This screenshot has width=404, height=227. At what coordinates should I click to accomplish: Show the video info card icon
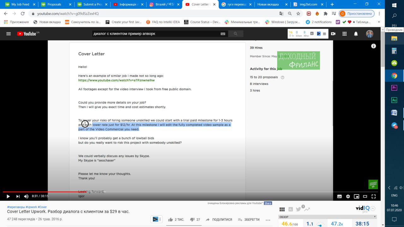point(374,46)
